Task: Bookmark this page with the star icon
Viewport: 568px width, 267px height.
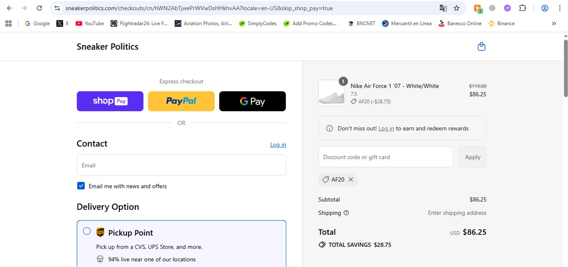Action: point(457,8)
